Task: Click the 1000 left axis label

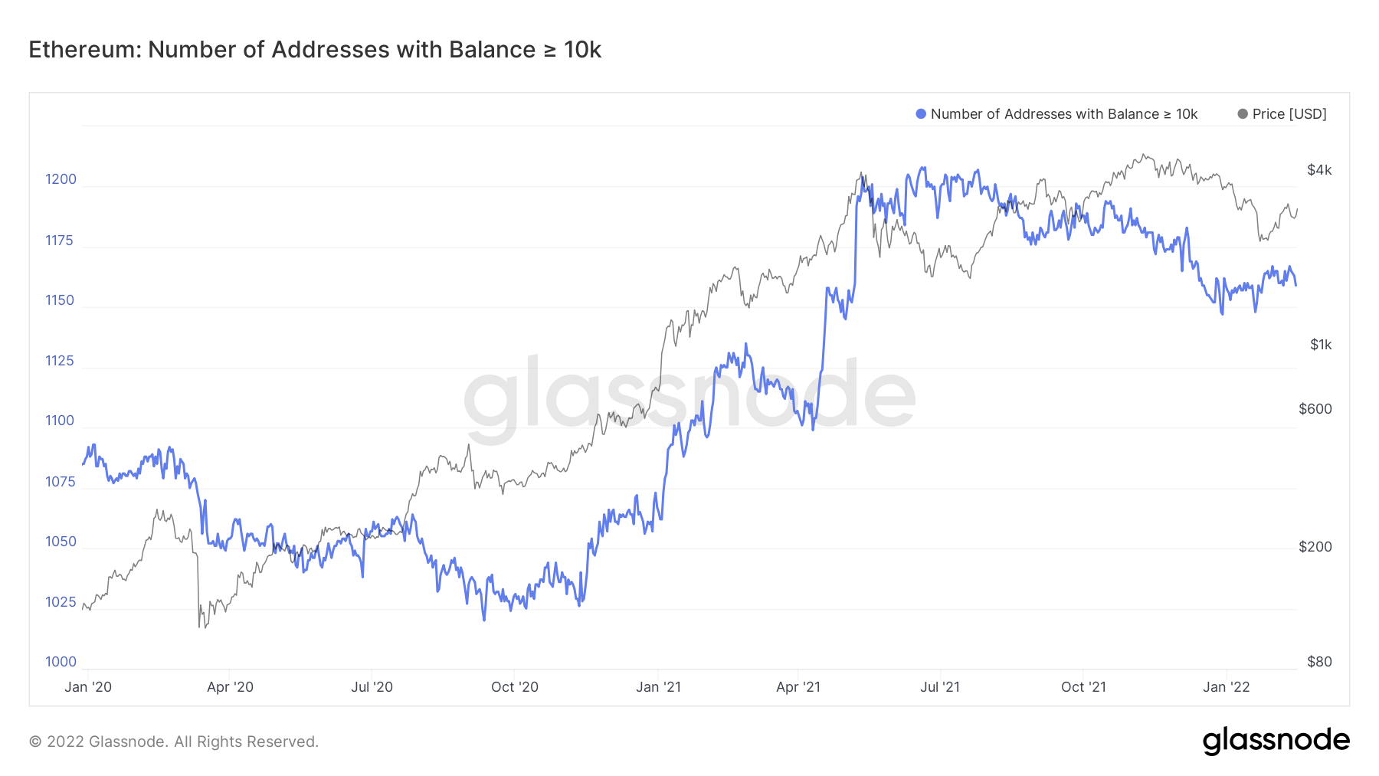Action: tap(61, 662)
